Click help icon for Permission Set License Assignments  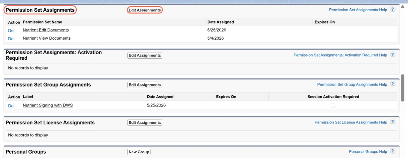[x=392, y=122]
